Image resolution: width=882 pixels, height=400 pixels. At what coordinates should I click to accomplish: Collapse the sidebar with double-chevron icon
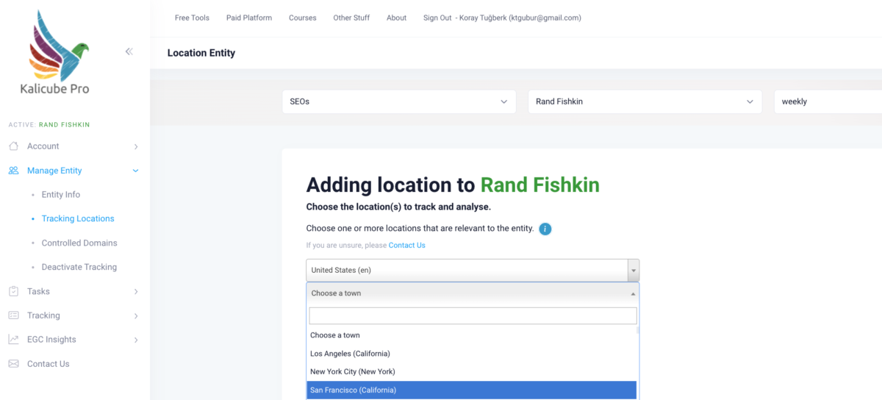(129, 51)
